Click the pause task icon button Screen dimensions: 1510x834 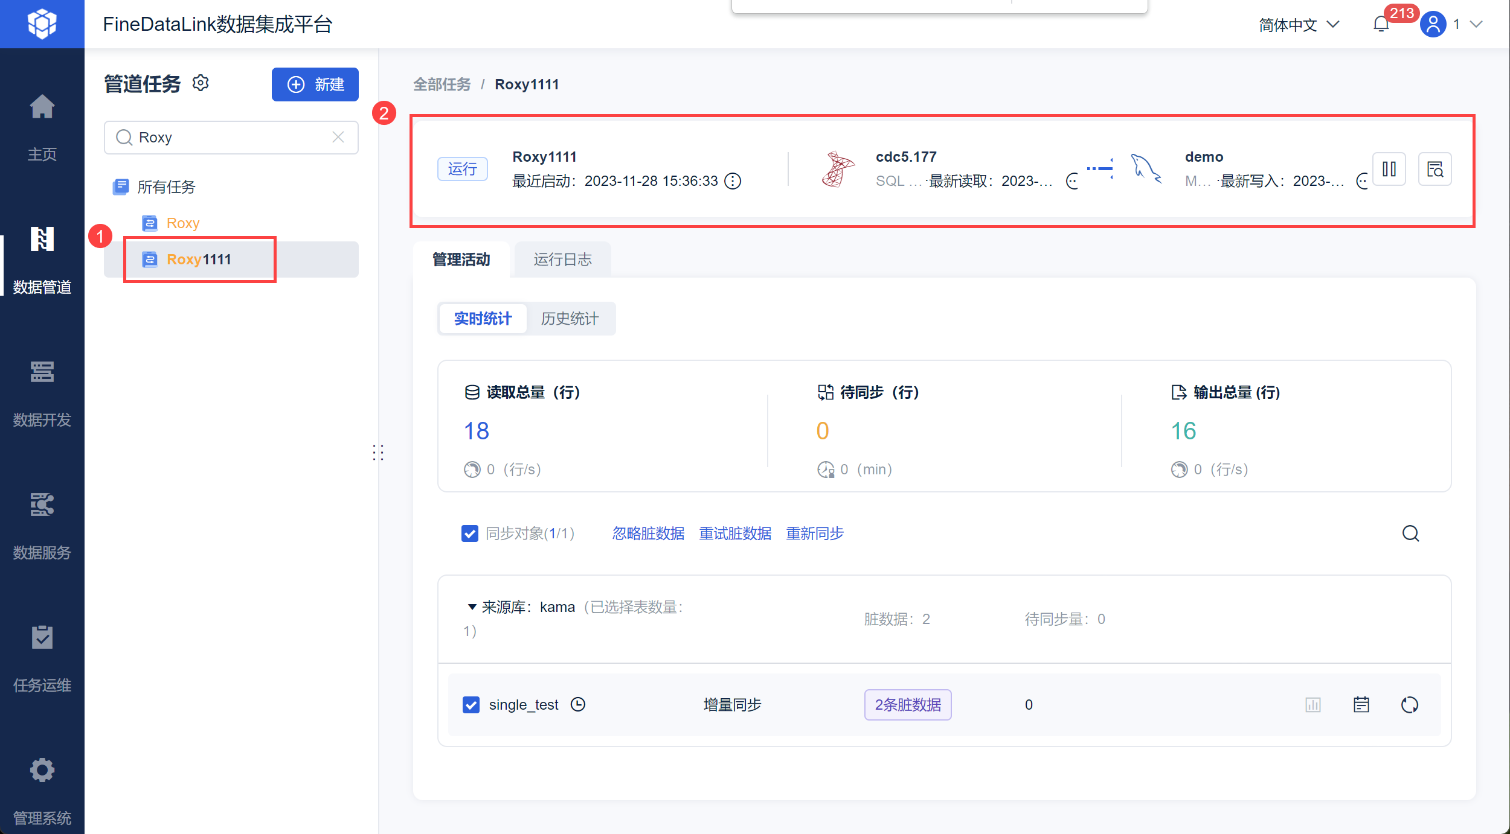[x=1389, y=169]
